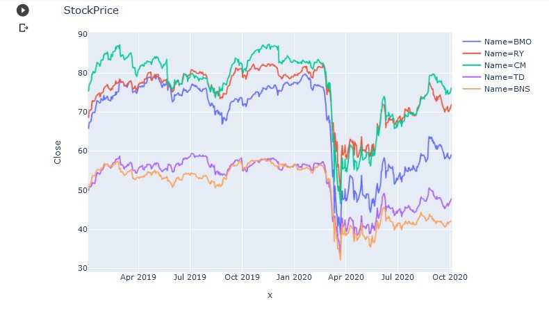Run the cell with the play button

point(23,10)
